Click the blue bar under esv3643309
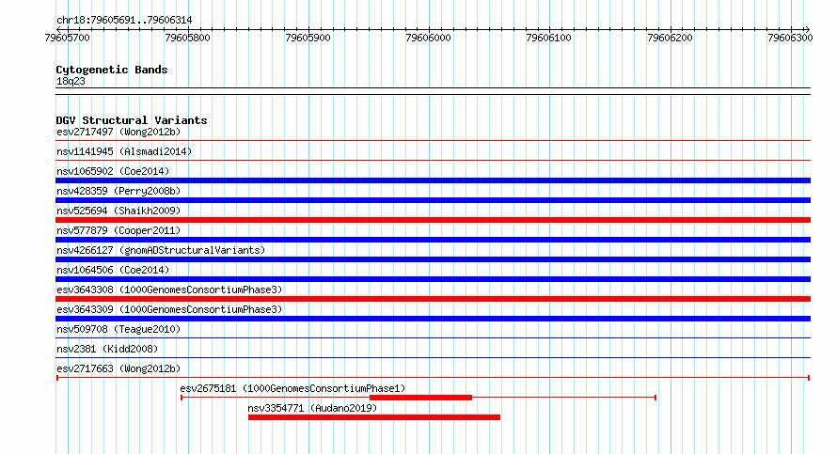 [433, 319]
